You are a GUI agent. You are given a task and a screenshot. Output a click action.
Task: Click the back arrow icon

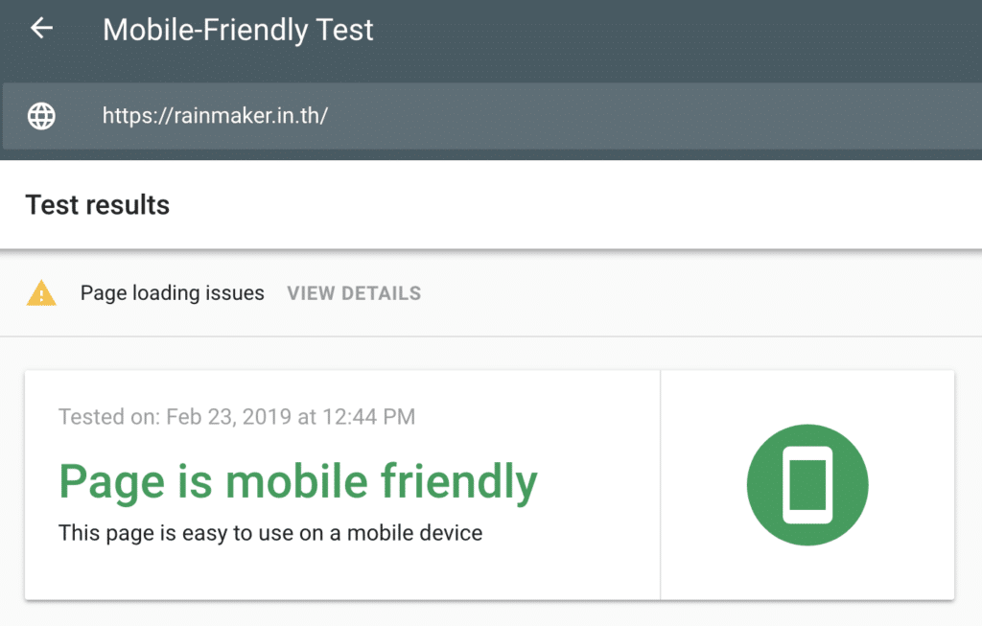41,29
